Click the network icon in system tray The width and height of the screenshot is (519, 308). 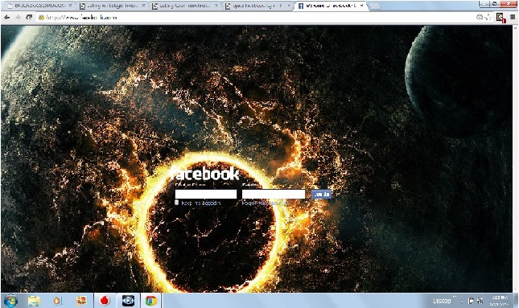(x=480, y=301)
